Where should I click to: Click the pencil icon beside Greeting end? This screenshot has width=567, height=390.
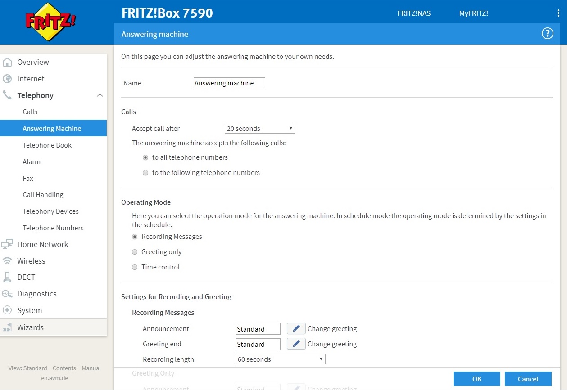coord(296,344)
